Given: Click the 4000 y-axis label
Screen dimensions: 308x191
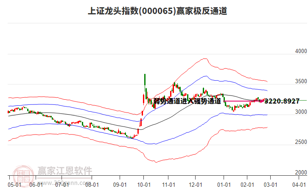Looking at the screenshot, I should click(301, 51).
